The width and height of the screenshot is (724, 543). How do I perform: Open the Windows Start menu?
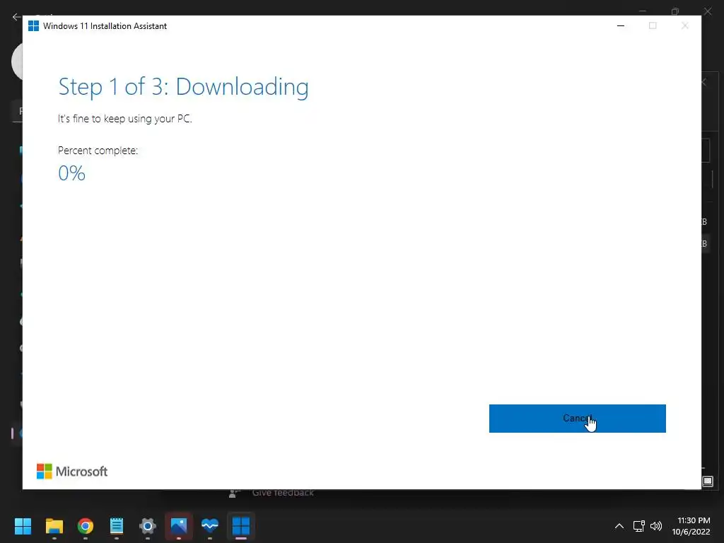point(23,525)
